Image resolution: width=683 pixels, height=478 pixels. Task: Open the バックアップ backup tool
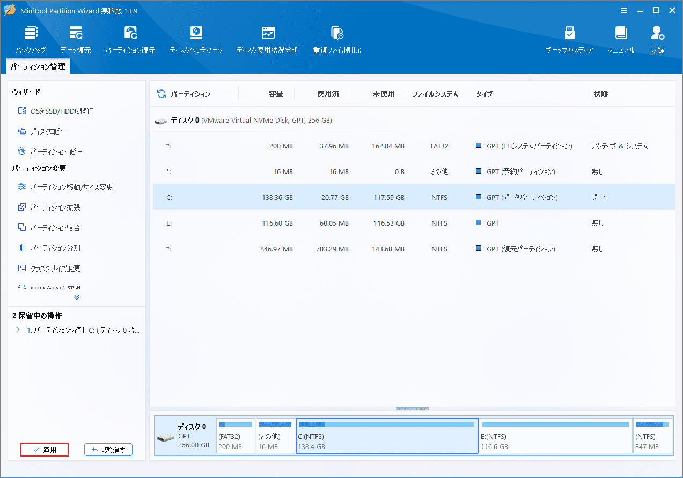click(31, 40)
